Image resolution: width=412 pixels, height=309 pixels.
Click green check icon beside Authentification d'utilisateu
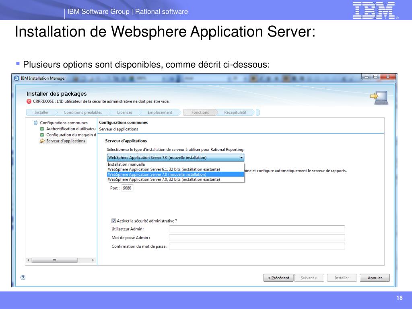click(42, 129)
